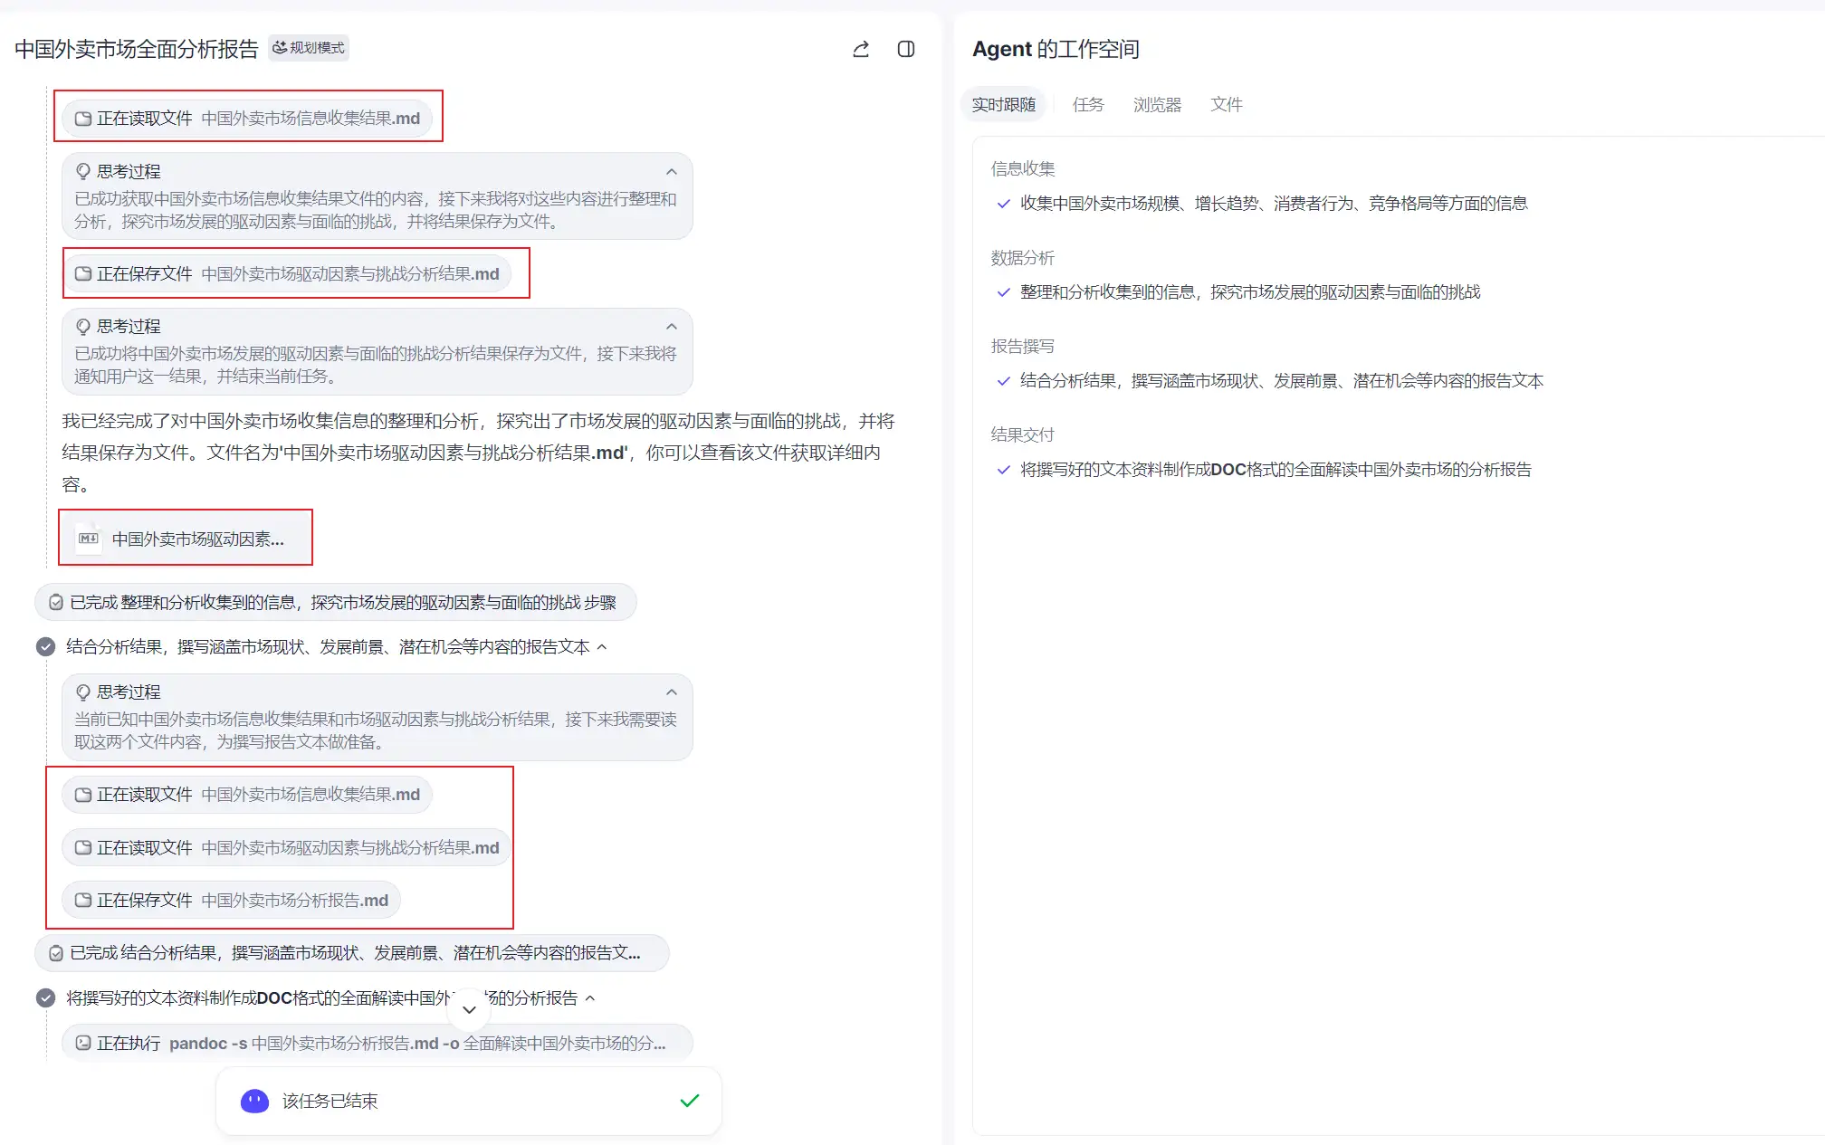Click the purple agent avatar in 该任务已结束 bar

coord(254,1102)
